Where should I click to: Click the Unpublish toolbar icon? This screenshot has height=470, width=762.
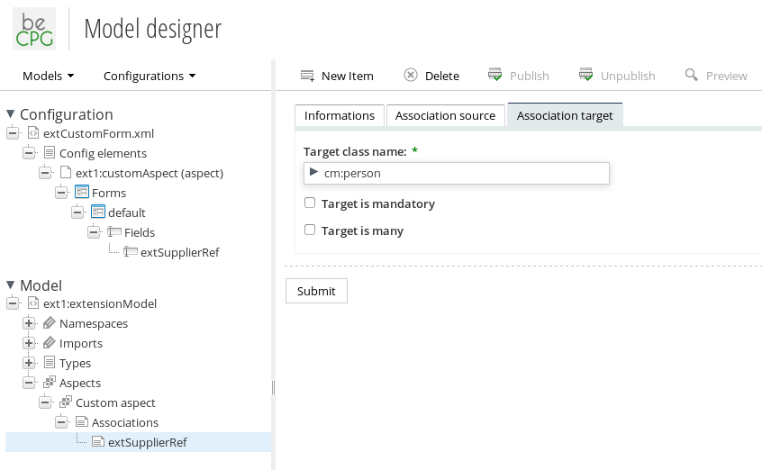point(586,76)
